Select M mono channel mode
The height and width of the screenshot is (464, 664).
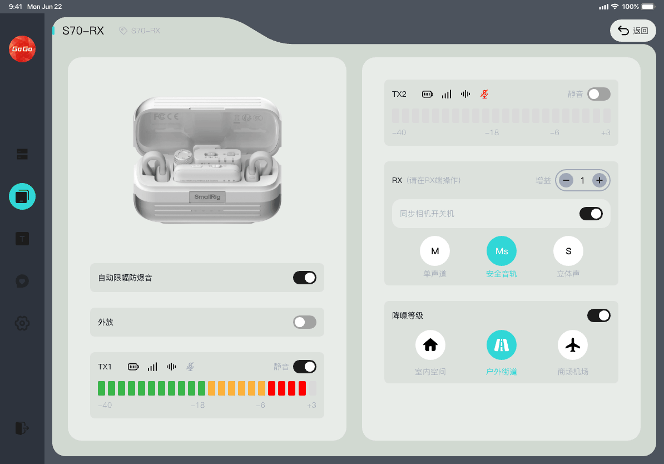pos(435,251)
